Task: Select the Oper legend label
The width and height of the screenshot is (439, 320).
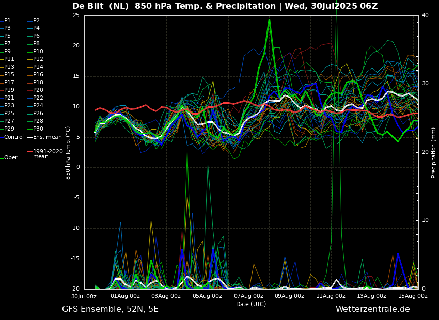Action: [x=11, y=158]
